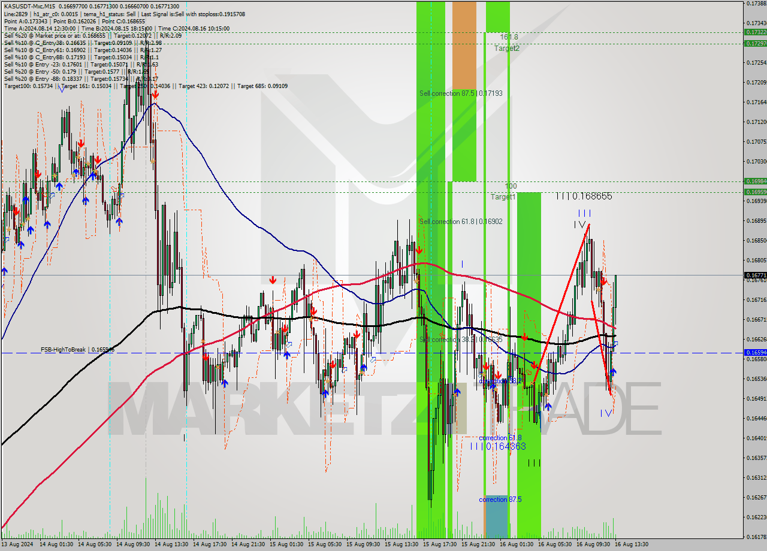Select the 'Target100: 0.15734' header line
This screenshot has width=767, height=551.
pyautogui.click(x=146, y=86)
